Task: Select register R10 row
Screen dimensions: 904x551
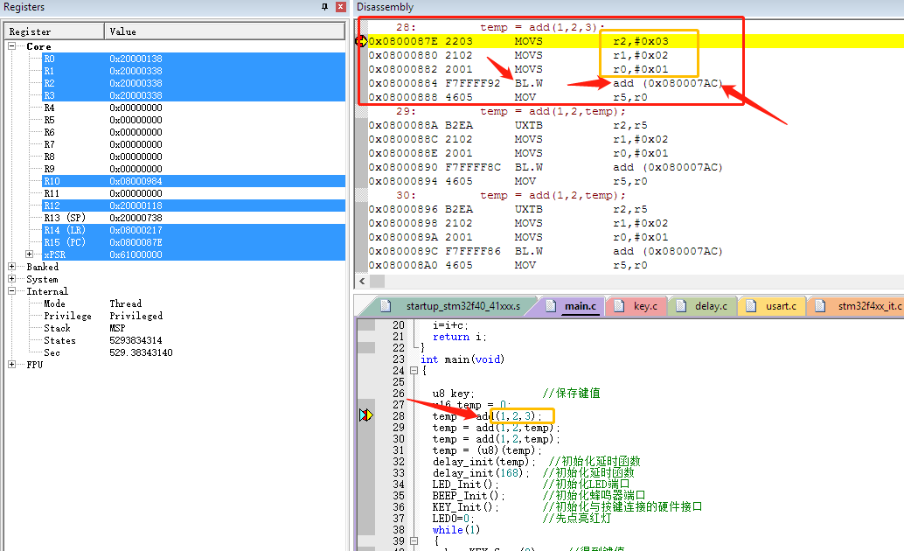Action: [194, 181]
